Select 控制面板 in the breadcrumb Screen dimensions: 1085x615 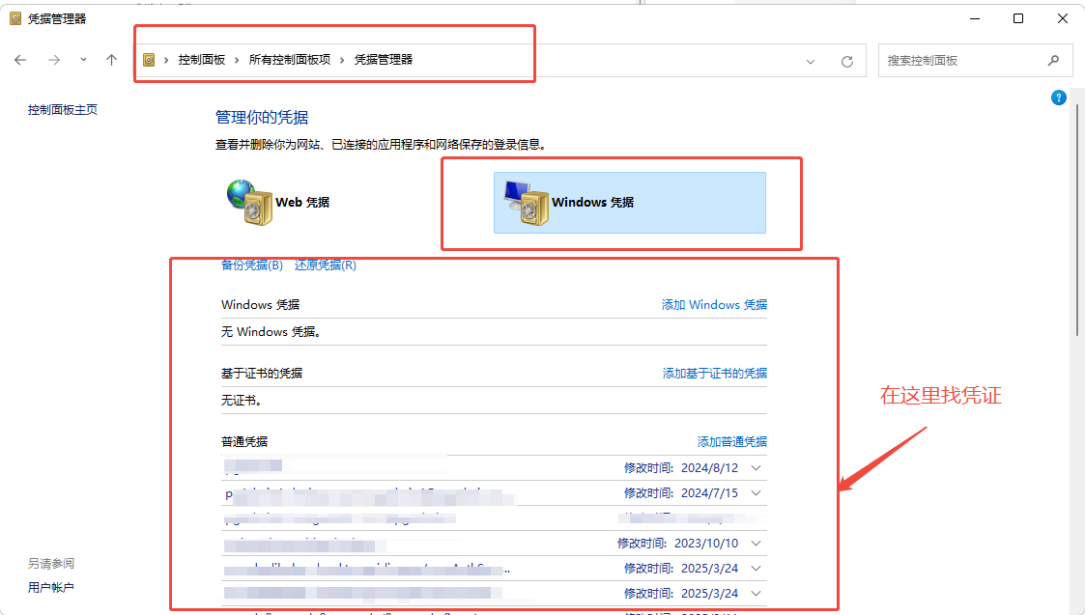(x=201, y=60)
